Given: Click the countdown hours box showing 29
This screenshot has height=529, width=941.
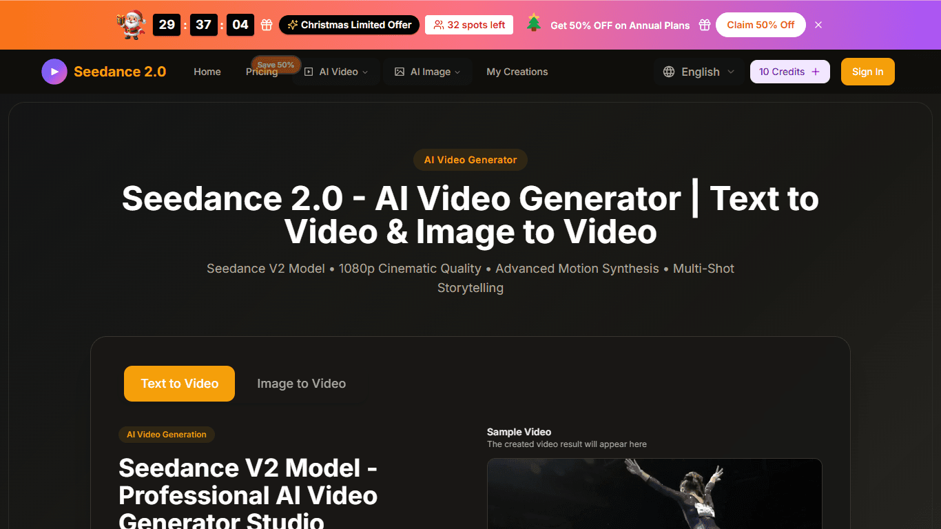Looking at the screenshot, I should (167, 25).
